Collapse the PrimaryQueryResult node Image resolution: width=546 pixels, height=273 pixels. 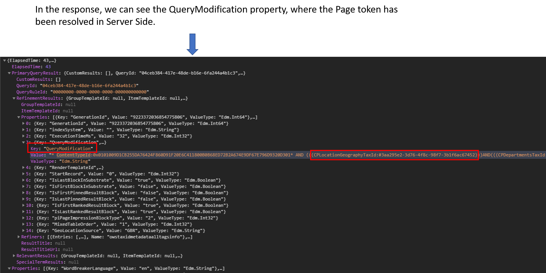9,73
